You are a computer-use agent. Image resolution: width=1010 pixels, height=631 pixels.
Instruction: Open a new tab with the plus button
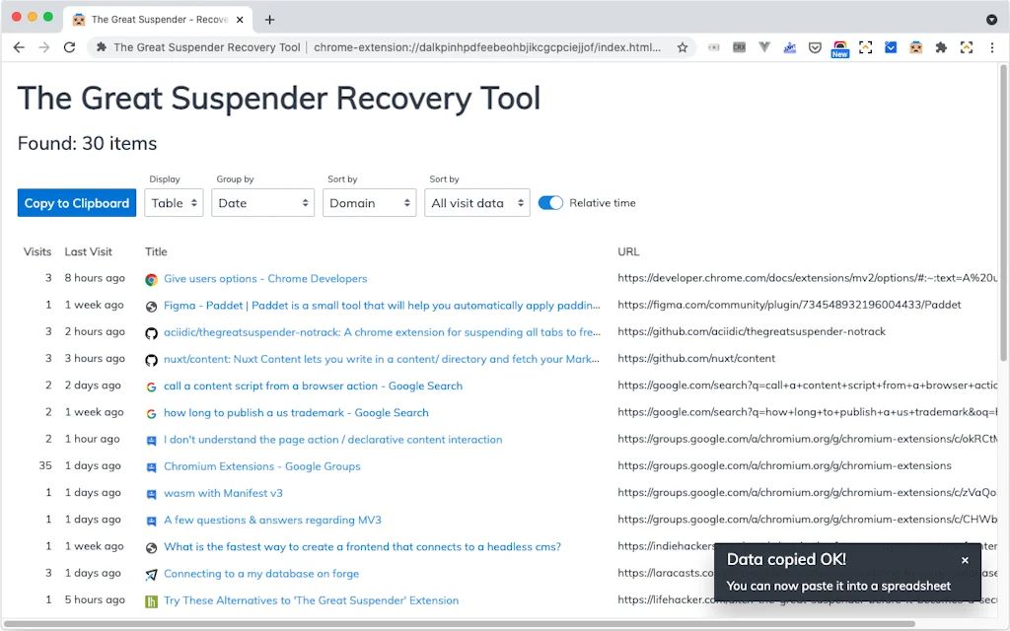click(x=270, y=20)
